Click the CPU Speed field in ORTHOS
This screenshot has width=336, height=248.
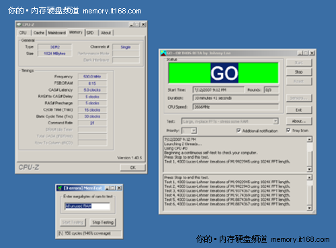pyautogui.click(x=236, y=107)
